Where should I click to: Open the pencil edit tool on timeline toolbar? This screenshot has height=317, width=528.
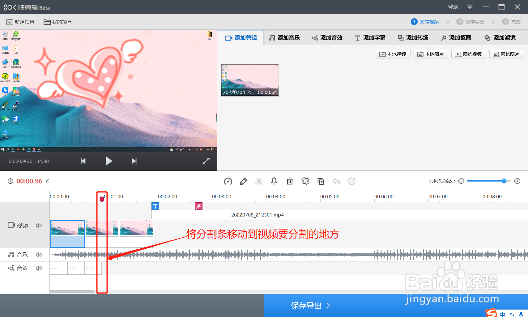coord(243,181)
